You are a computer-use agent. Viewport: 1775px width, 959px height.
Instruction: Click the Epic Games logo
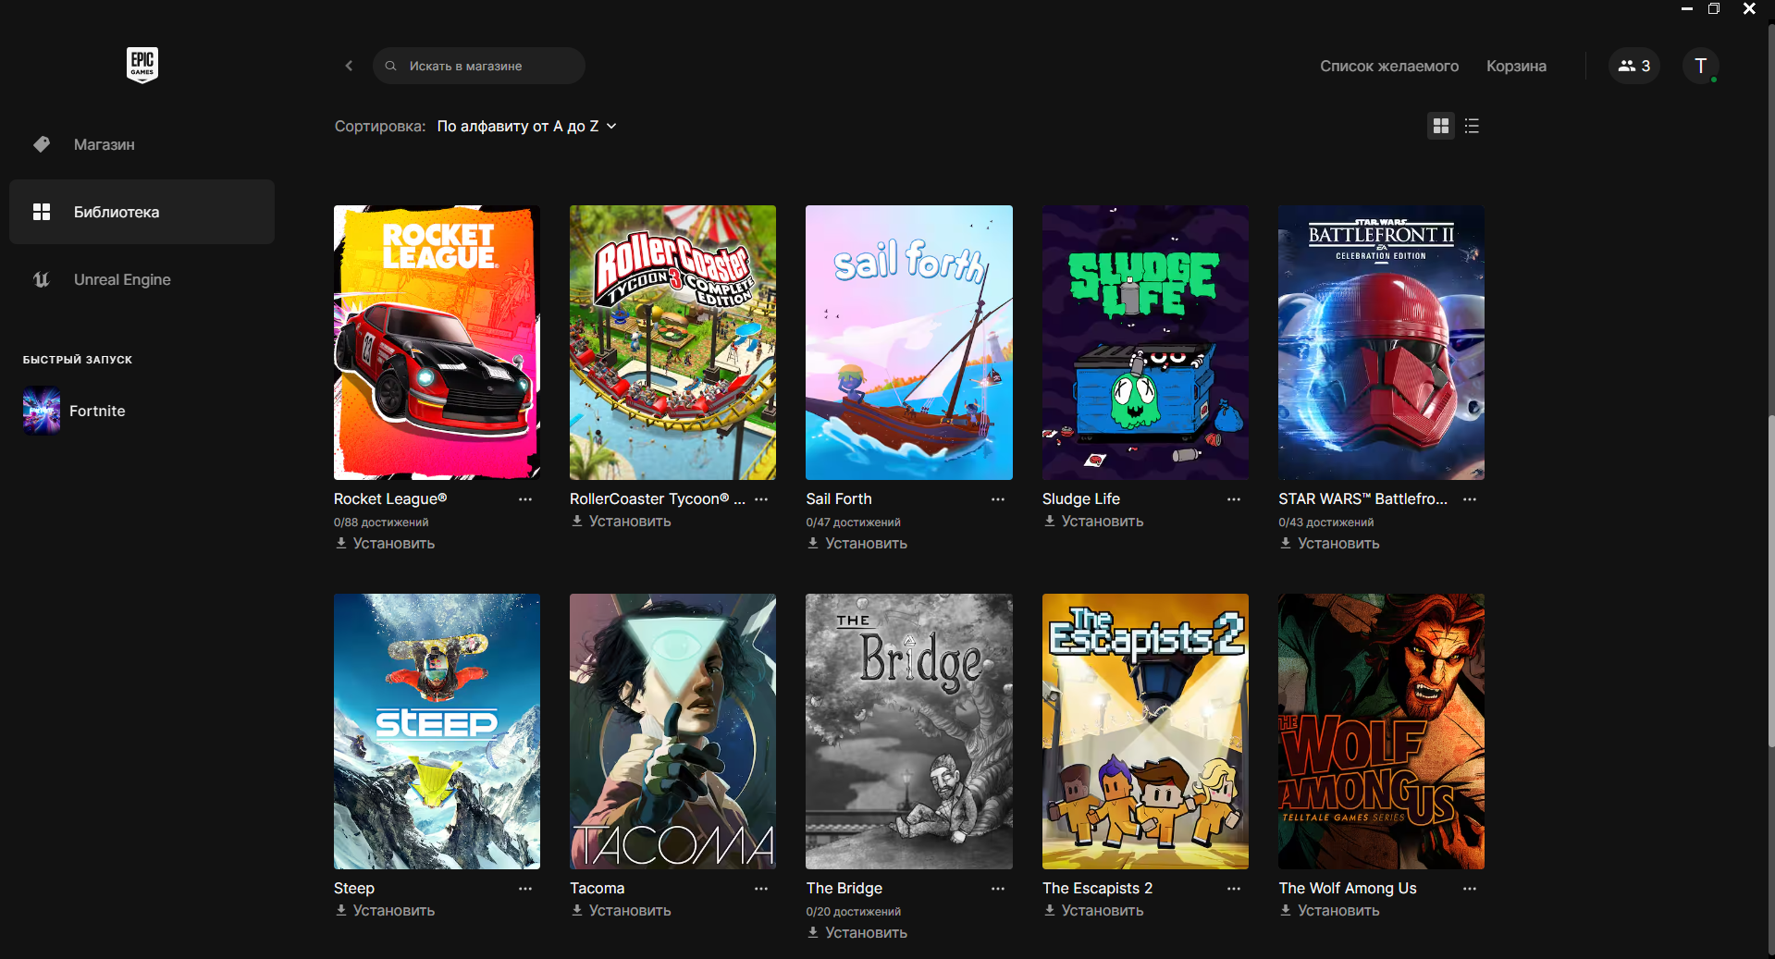[142, 65]
